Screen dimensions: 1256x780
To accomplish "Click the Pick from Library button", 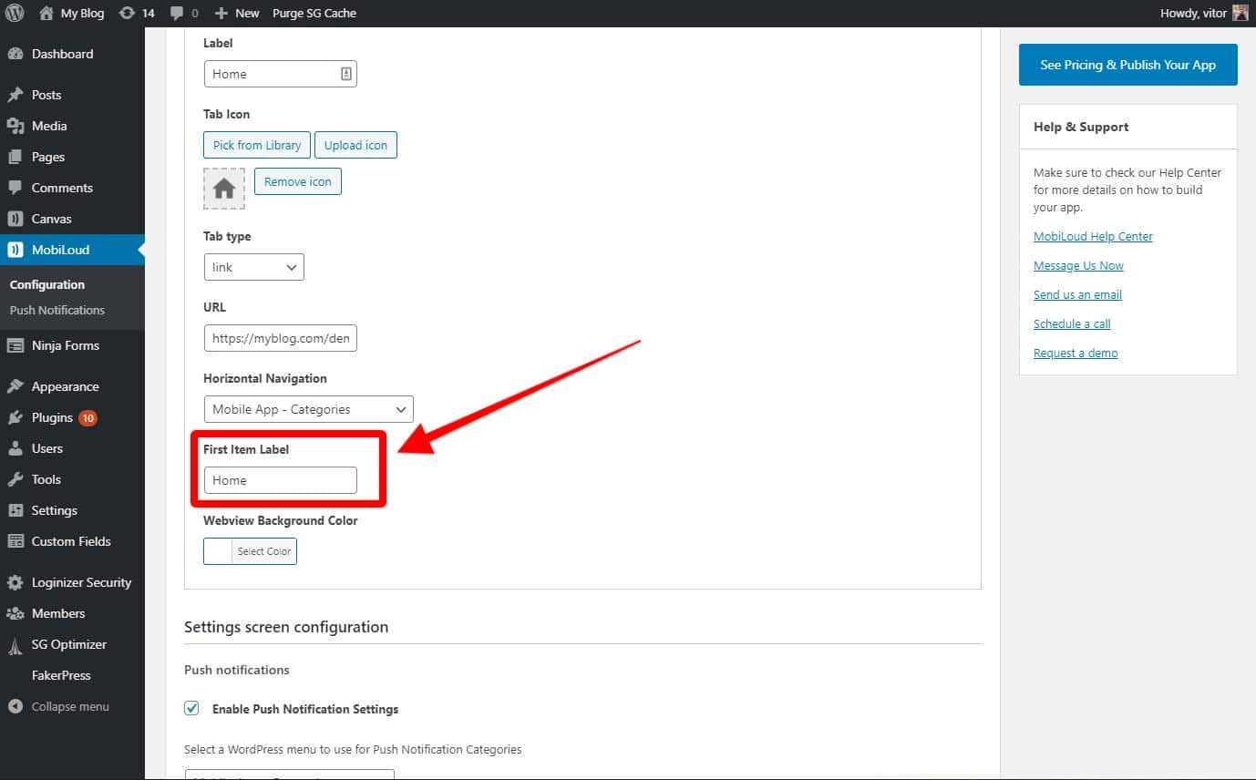I will pyautogui.click(x=257, y=145).
